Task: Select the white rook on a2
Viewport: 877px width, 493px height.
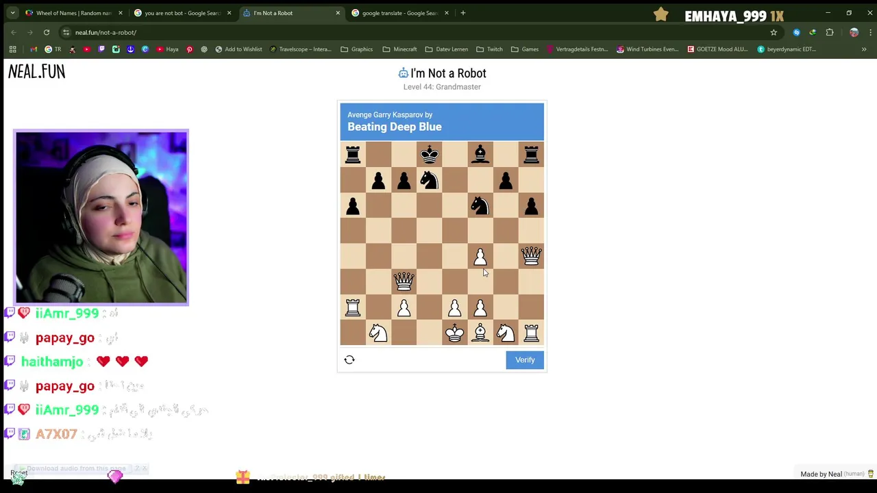Action: [x=353, y=307]
